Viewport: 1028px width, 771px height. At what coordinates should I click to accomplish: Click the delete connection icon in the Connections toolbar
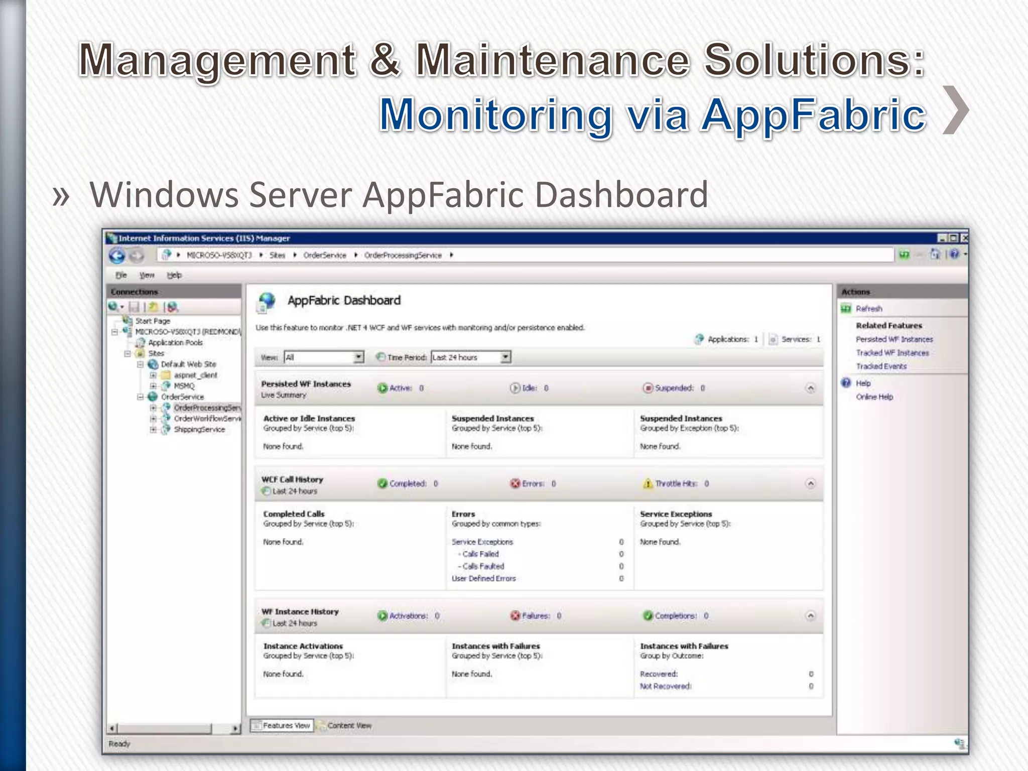click(x=172, y=307)
